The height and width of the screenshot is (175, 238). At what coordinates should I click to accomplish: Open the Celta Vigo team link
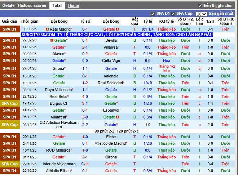pyautogui.click(x=111, y=61)
